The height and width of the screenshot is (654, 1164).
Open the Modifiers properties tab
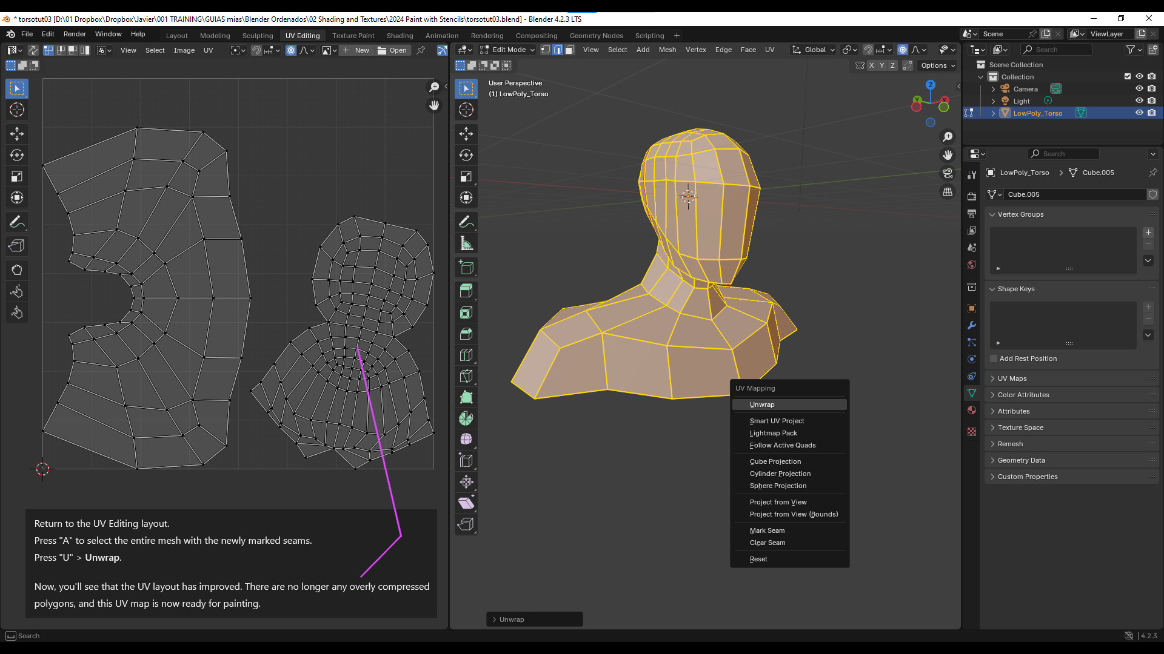click(972, 325)
